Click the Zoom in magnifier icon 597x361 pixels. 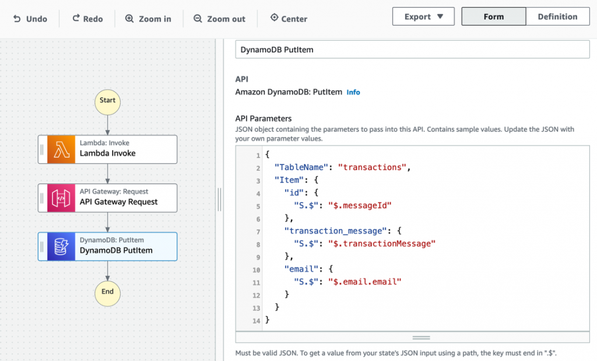[x=129, y=19]
